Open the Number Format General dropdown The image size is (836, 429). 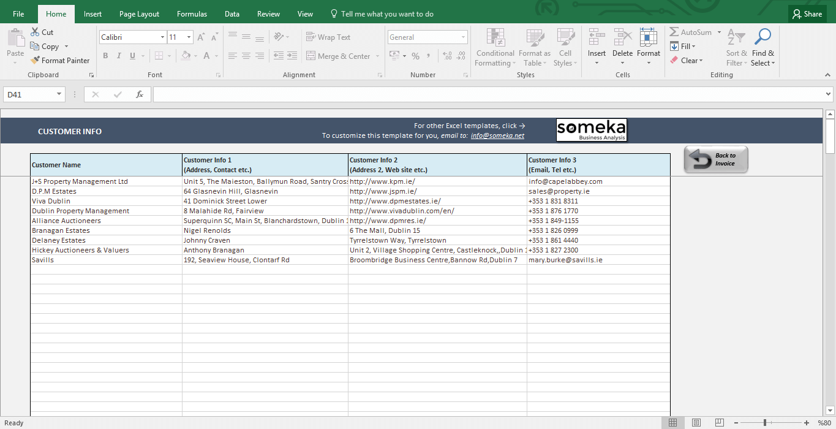pyautogui.click(x=463, y=37)
